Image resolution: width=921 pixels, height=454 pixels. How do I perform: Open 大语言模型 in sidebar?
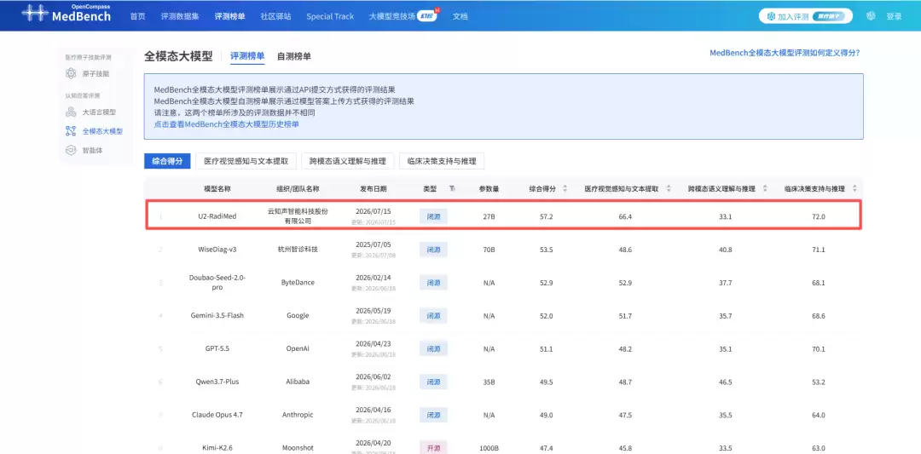[99, 112]
